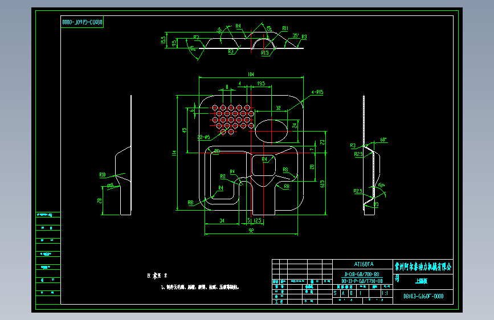Select the 61.5 vertical dimension

322,183
